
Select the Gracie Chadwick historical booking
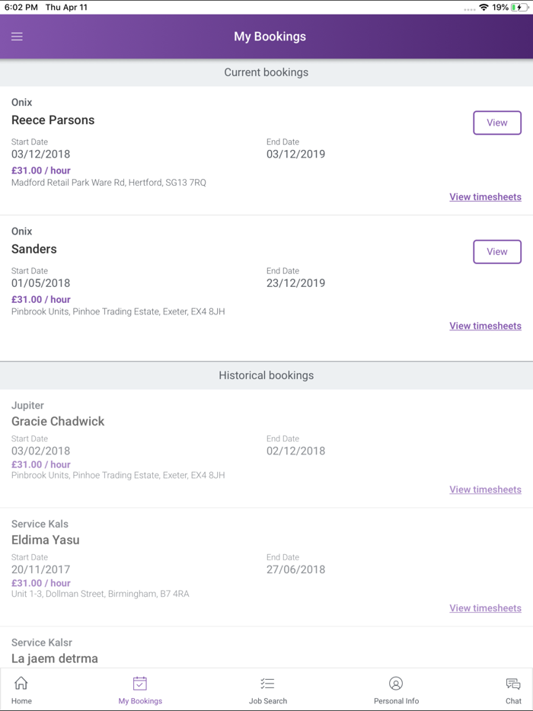58,422
